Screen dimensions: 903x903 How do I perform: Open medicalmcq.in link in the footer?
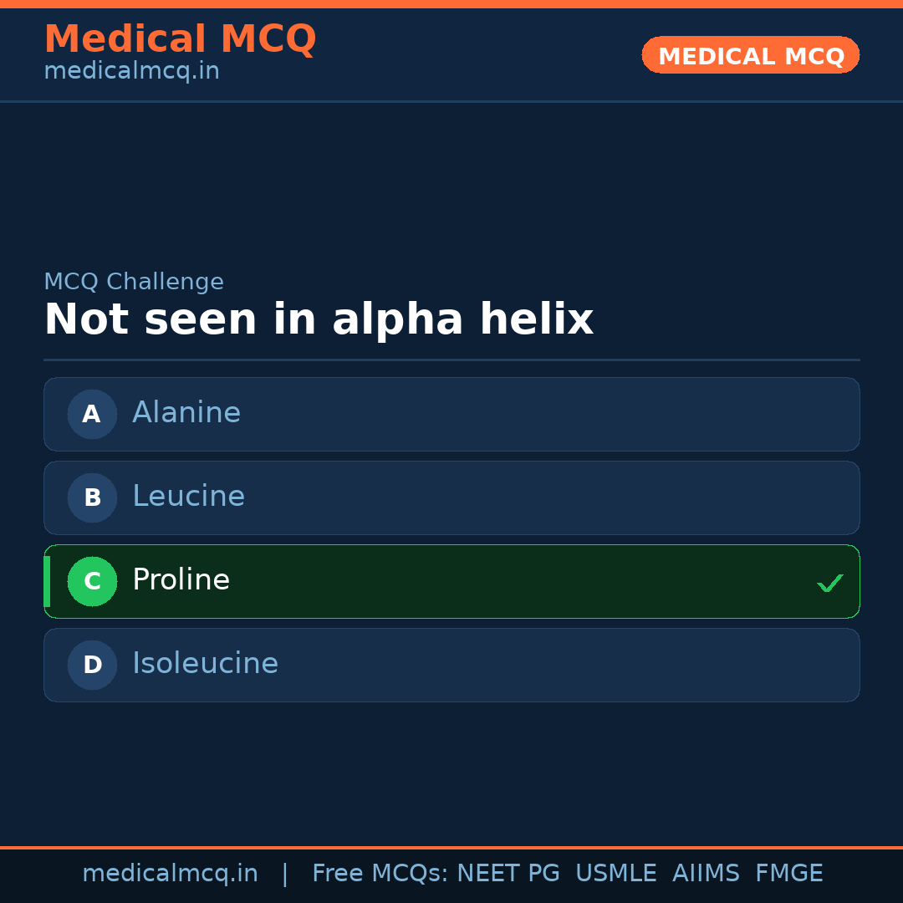(x=170, y=874)
